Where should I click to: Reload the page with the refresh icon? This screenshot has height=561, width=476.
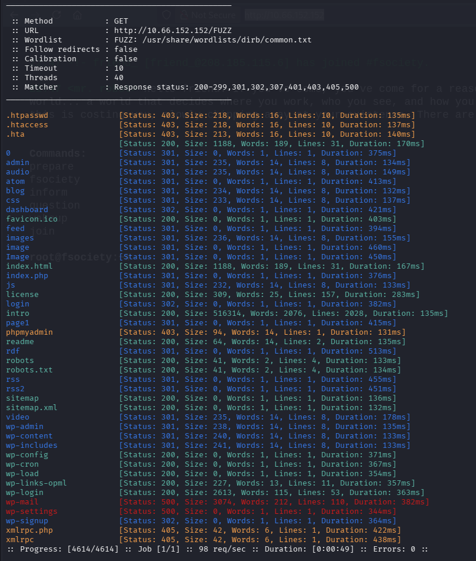pos(57,15)
